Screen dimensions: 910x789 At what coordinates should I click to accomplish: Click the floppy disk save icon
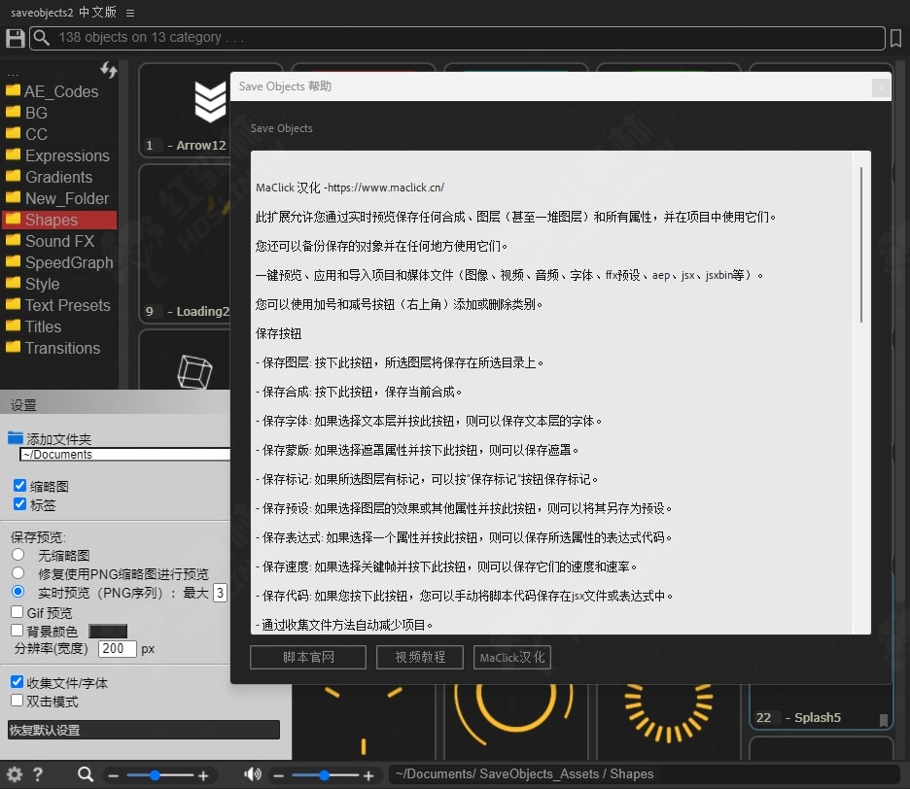16,38
